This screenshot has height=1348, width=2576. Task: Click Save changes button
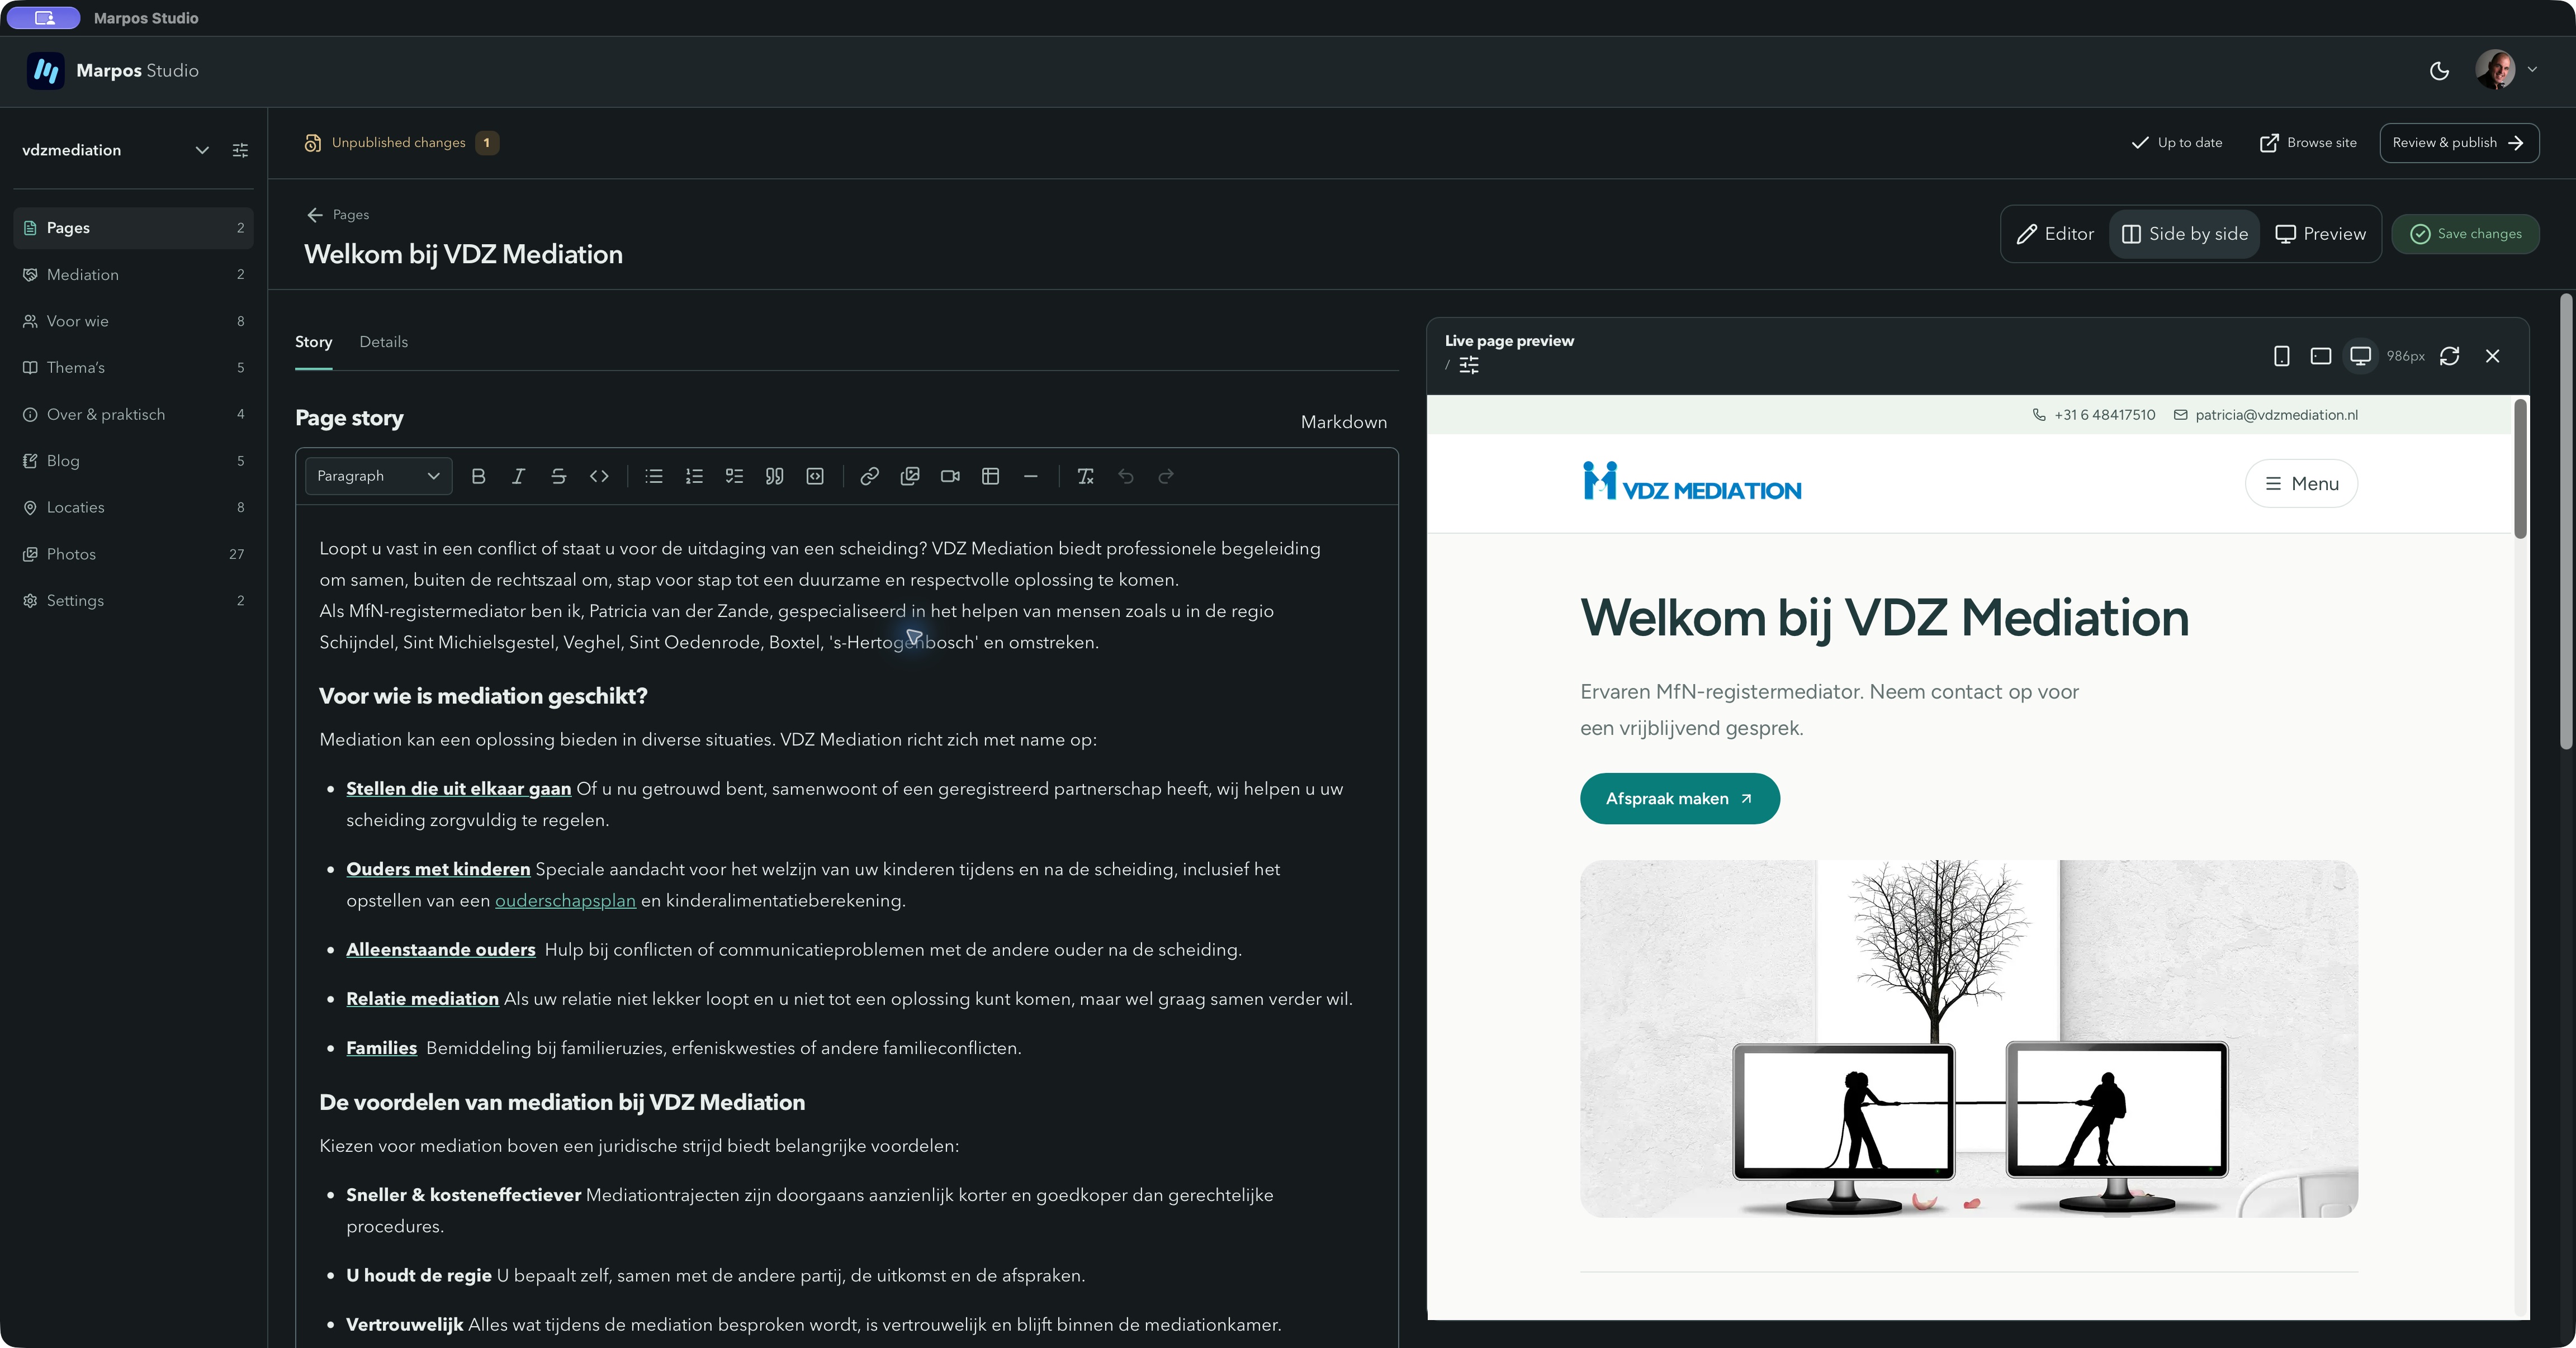tap(2465, 234)
